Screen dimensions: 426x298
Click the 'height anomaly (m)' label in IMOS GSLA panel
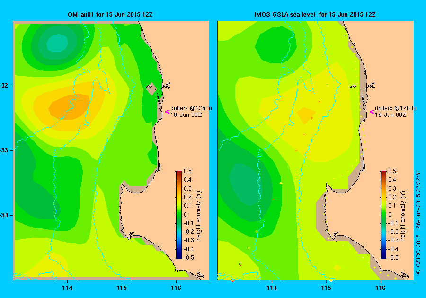coord(403,216)
